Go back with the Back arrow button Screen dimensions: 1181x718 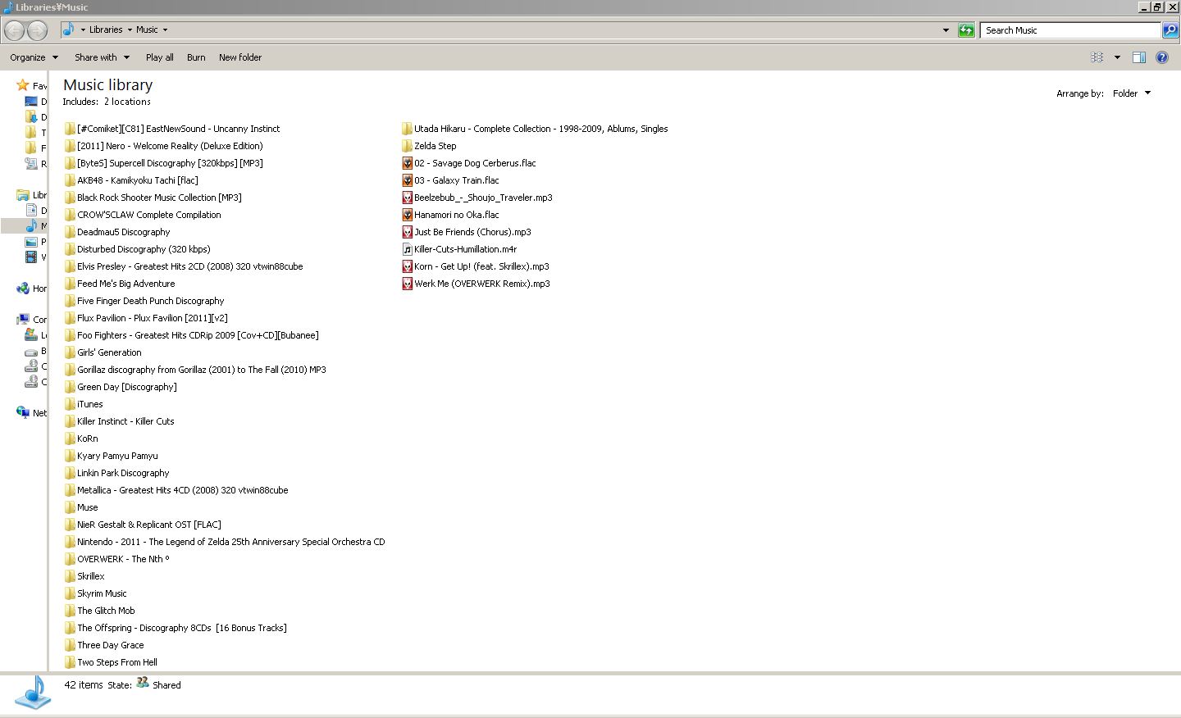click(x=15, y=30)
